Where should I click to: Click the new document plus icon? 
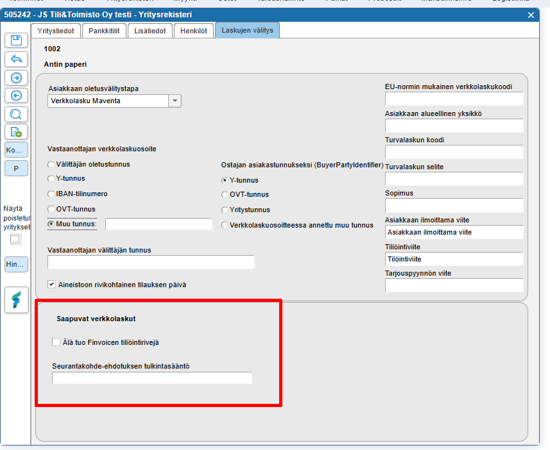(x=16, y=132)
